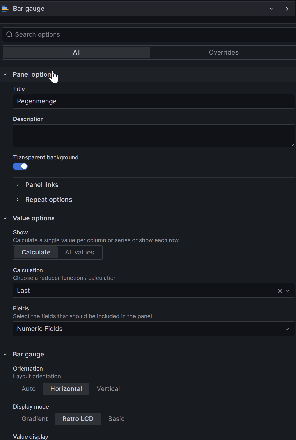Switch to the All tab
Screen dimensions: 296x440
[x=77, y=52]
